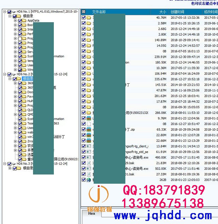Screen dimensions: 218x224
Task: Click exe icon in the 490.00K row
Action: coord(89,157)
